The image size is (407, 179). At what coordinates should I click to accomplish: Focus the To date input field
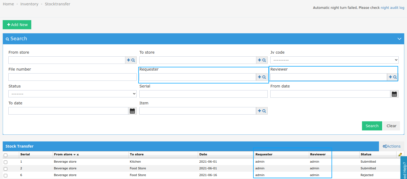(x=68, y=111)
